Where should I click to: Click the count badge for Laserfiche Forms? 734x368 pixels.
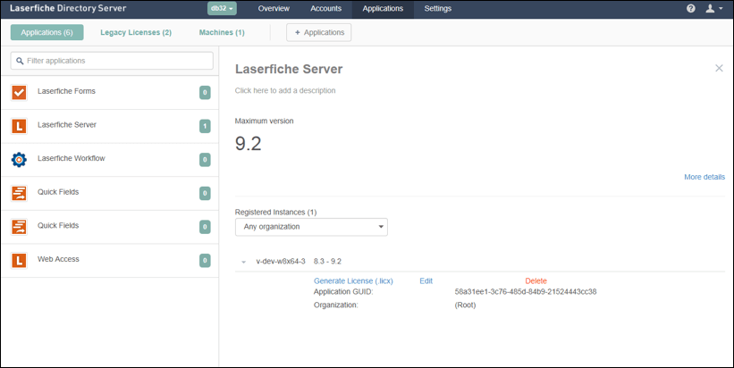pyautogui.click(x=205, y=93)
